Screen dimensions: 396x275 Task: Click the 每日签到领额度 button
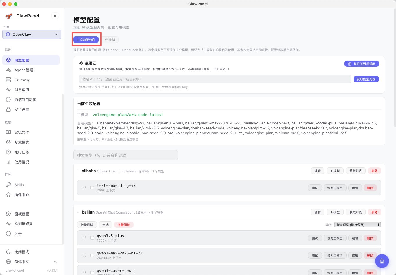pos(361,64)
